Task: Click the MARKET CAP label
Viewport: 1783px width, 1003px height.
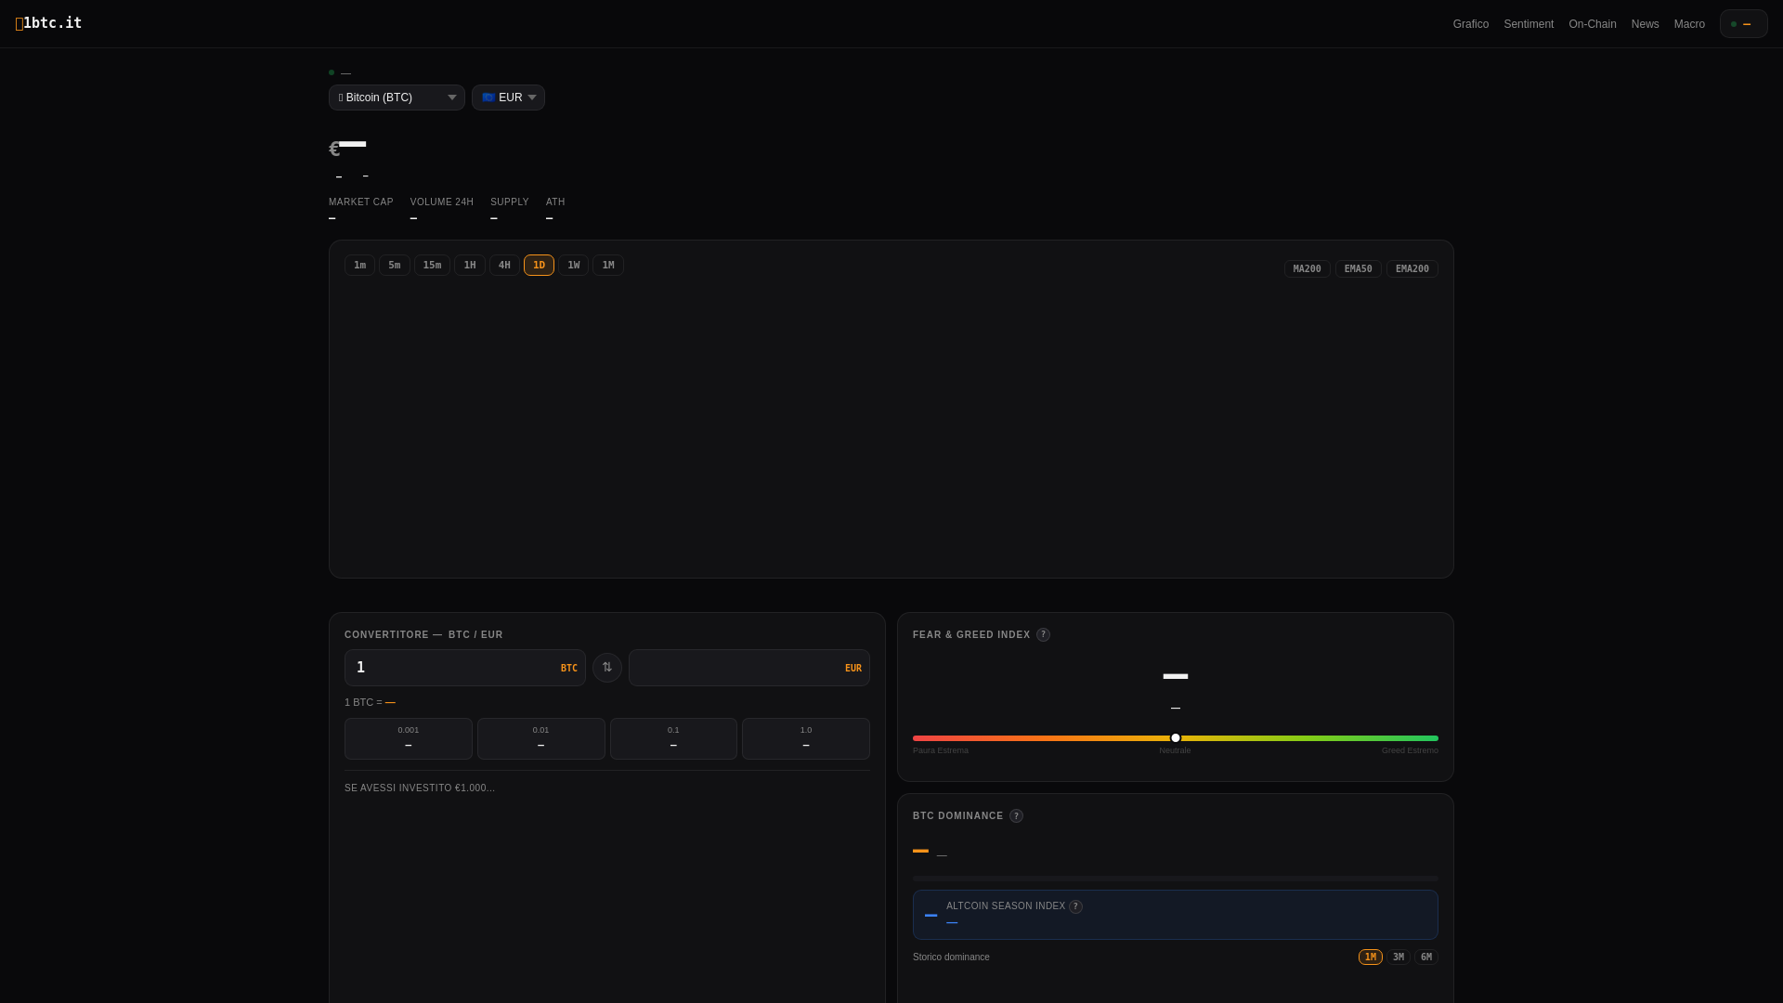Action: pyautogui.click(x=361, y=202)
